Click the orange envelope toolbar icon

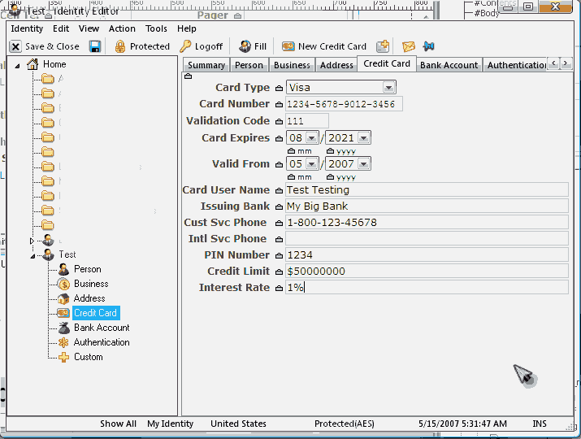point(409,46)
